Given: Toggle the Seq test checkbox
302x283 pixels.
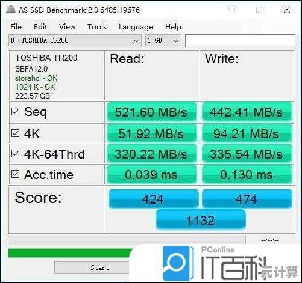Looking at the screenshot, I should click(16, 112).
